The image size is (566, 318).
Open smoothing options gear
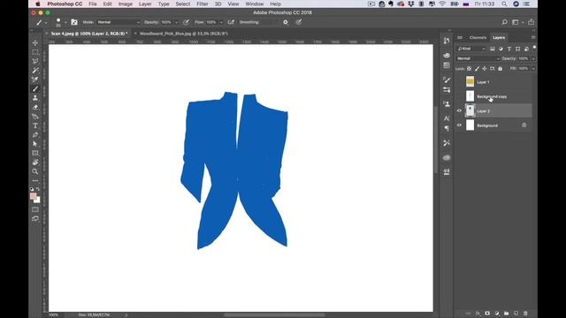286,22
